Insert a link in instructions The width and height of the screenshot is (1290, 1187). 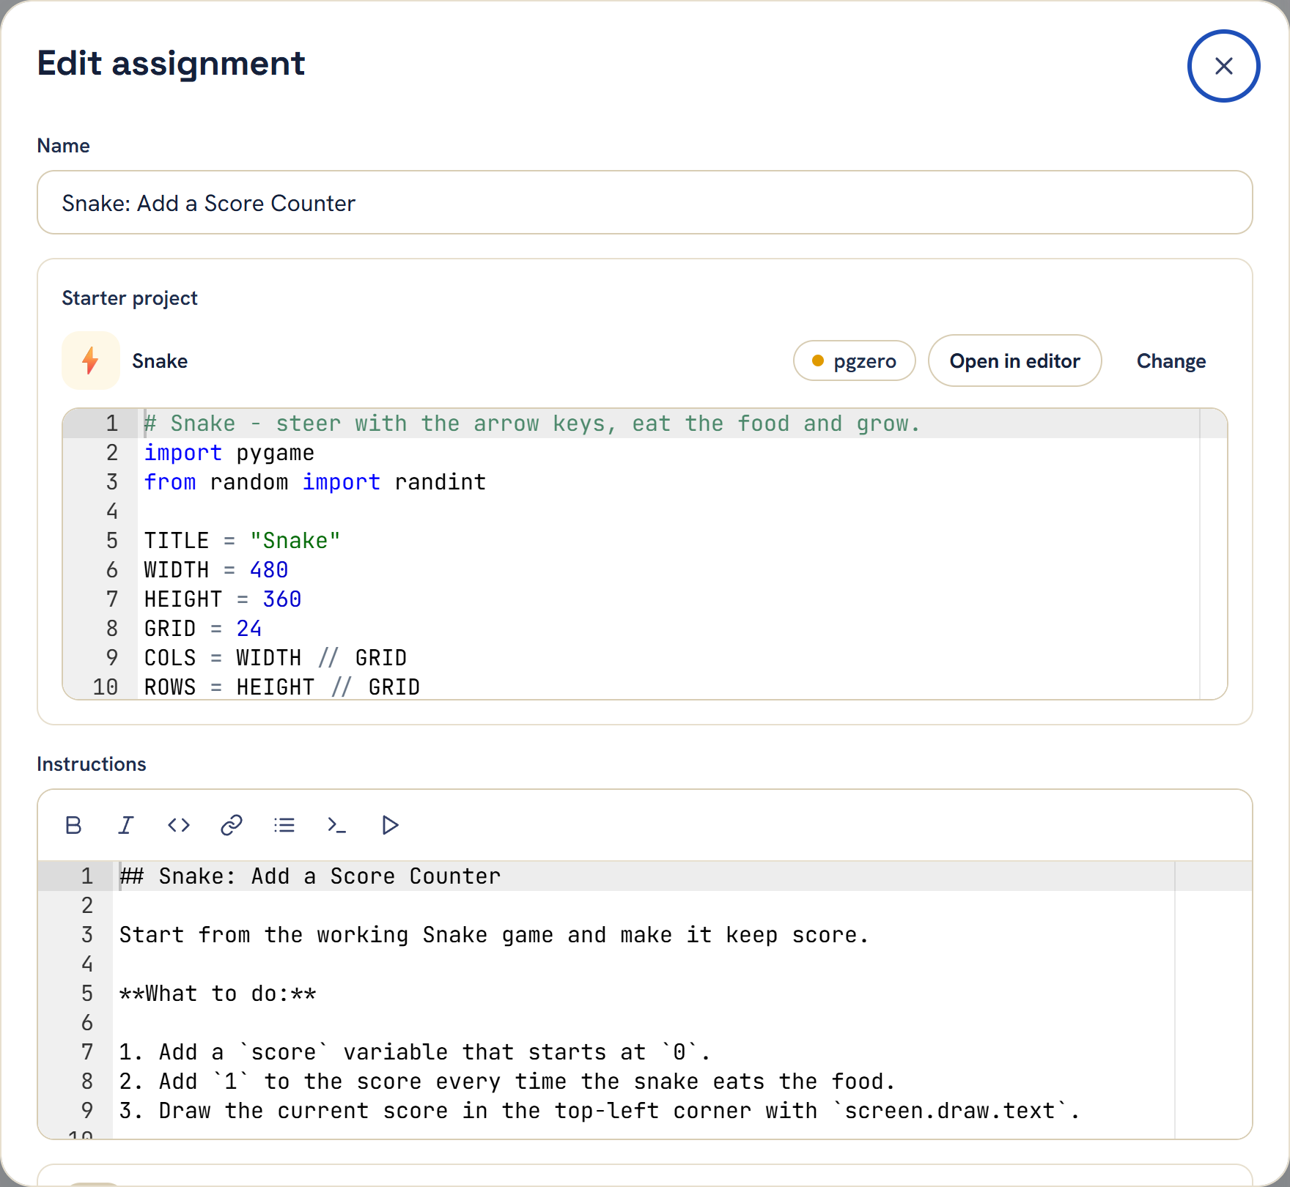pos(232,825)
